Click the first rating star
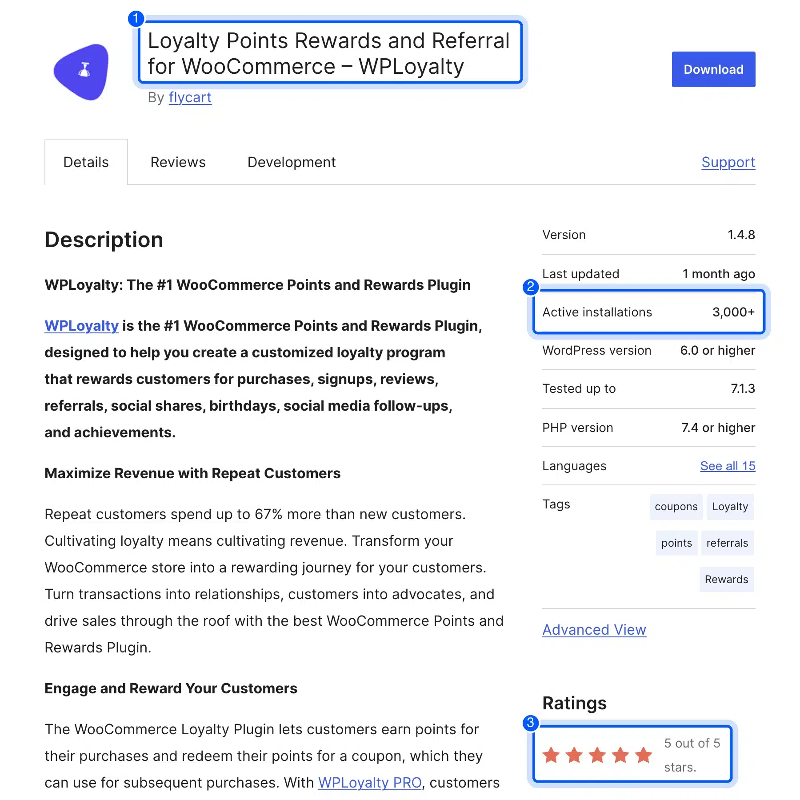The width and height of the screenshot is (800, 800). (x=551, y=755)
